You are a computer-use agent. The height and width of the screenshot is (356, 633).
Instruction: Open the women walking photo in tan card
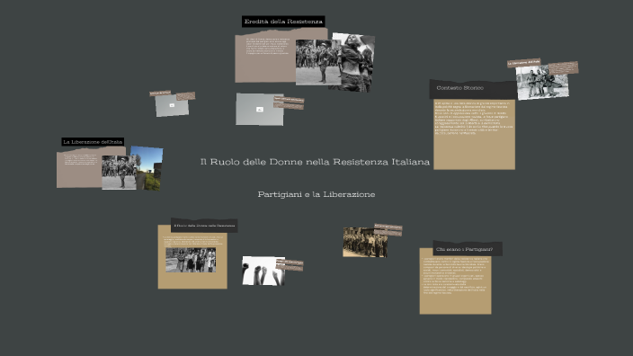tap(191, 260)
